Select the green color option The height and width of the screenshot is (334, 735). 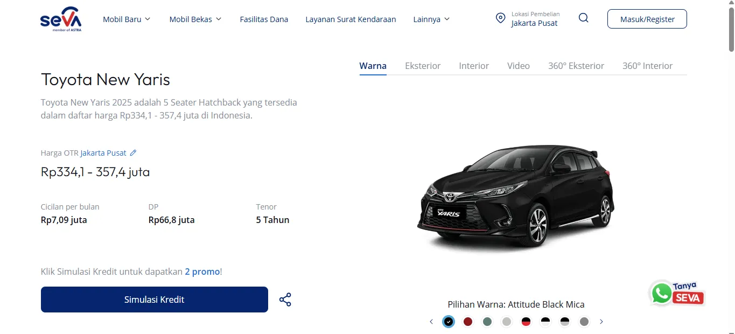tap(487, 321)
